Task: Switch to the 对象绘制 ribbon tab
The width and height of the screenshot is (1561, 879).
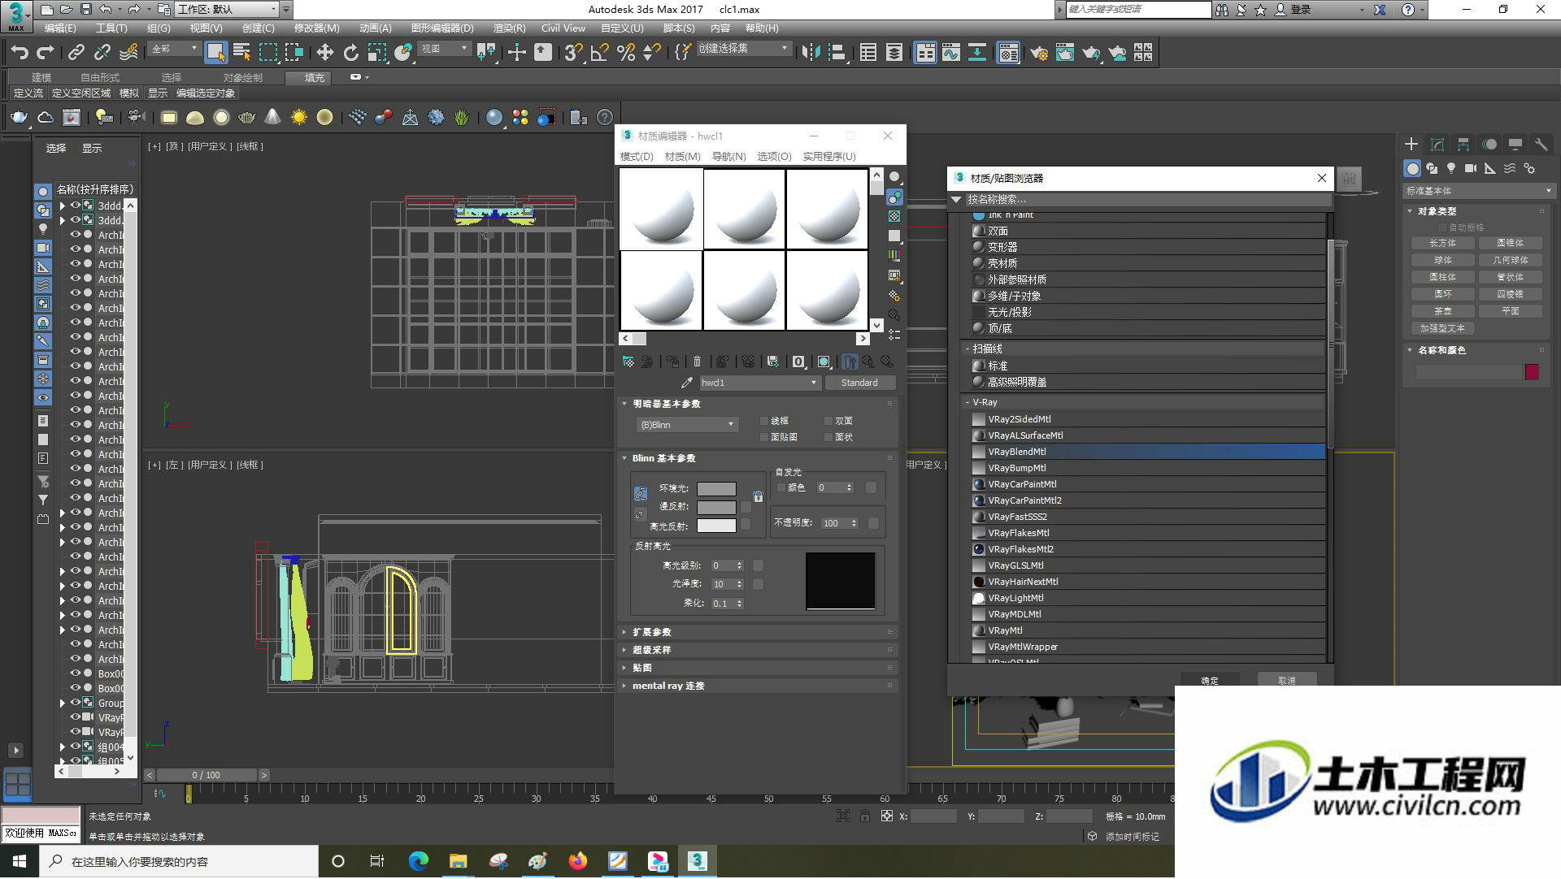Action: [242, 78]
